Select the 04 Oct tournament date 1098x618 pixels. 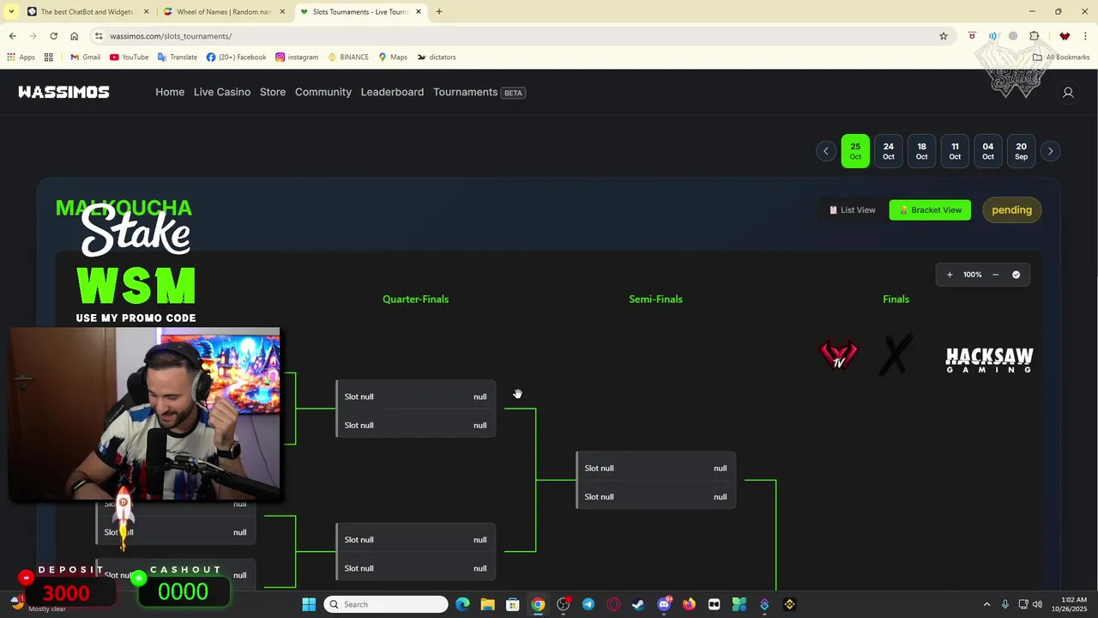[988, 151]
